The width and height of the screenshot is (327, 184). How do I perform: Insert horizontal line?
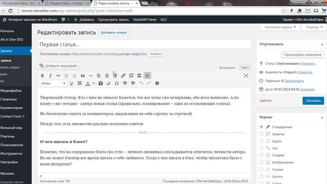pyautogui.click(x=91, y=76)
